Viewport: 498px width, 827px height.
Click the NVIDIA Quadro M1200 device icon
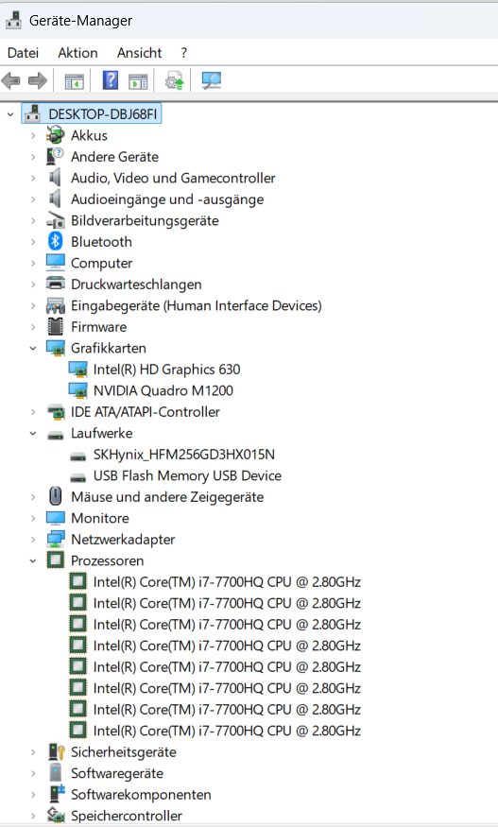(x=78, y=390)
